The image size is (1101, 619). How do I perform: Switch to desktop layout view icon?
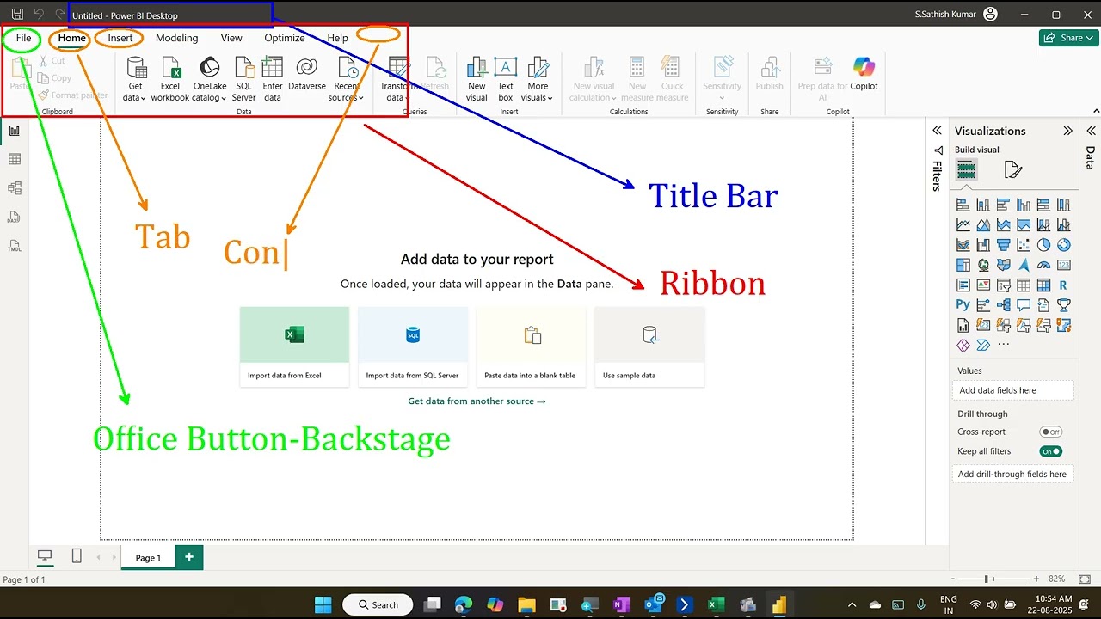tap(45, 556)
